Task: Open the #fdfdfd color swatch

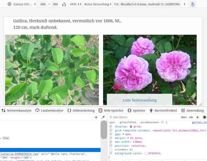Action: (x=146, y=154)
